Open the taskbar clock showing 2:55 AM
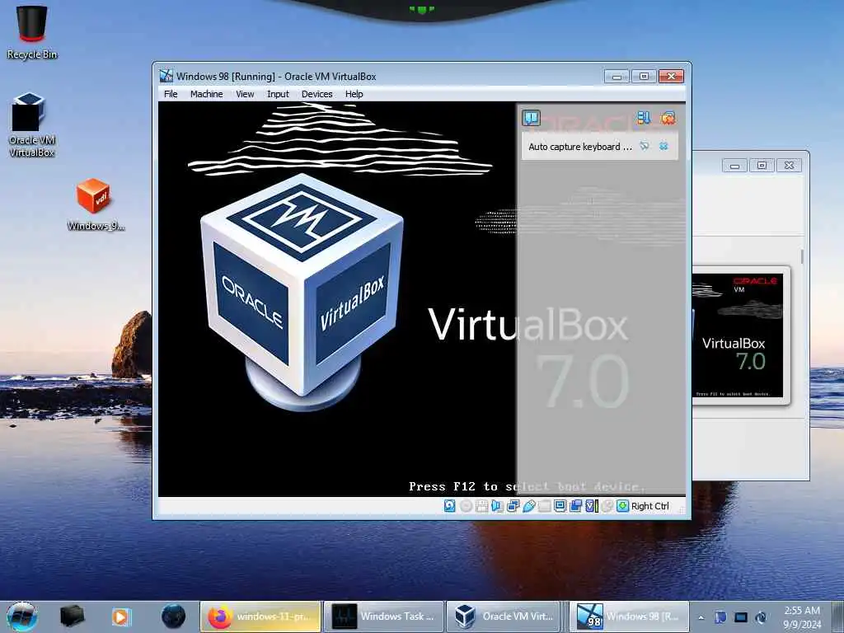The height and width of the screenshot is (633, 844). click(802, 617)
